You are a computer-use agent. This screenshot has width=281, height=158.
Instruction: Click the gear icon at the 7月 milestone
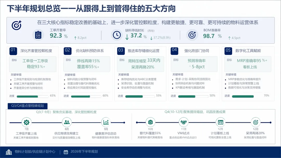(x=27, y=122)
